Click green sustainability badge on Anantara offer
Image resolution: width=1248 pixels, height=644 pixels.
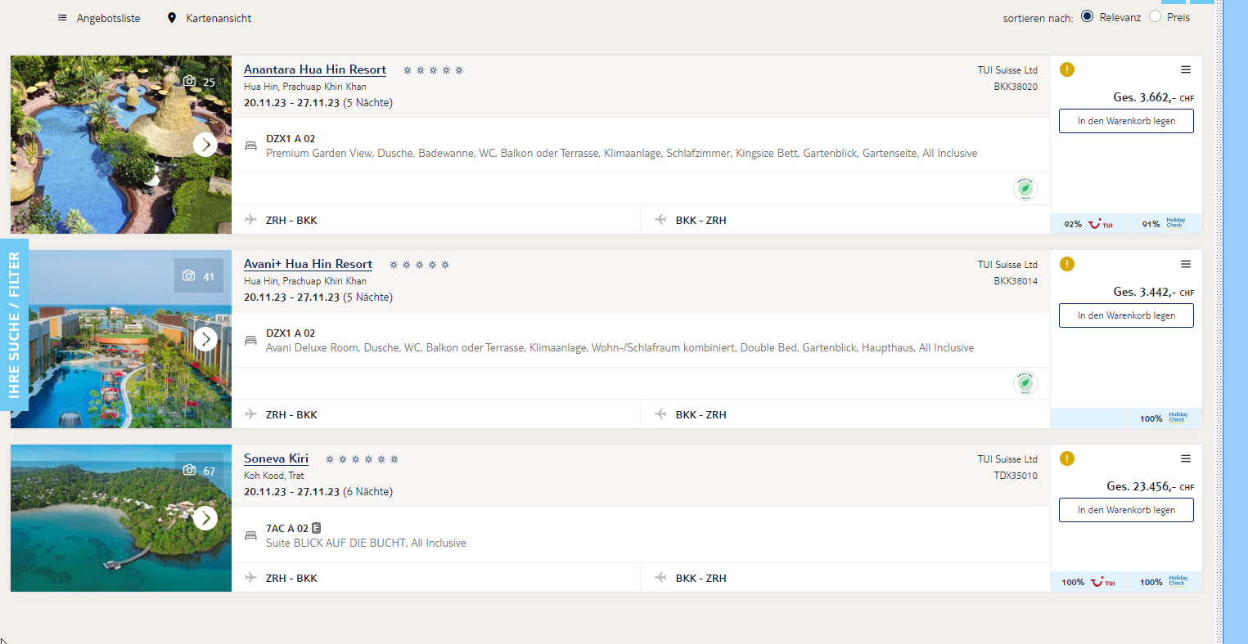pyautogui.click(x=1025, y=189)
